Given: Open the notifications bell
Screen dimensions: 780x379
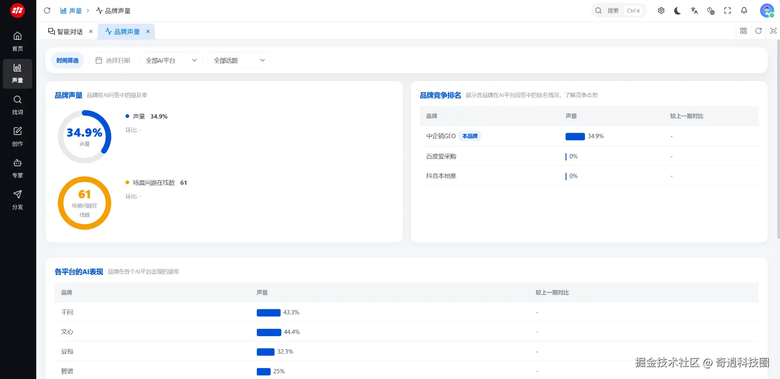Looking at the screenshot, I should tap(744, 10).
